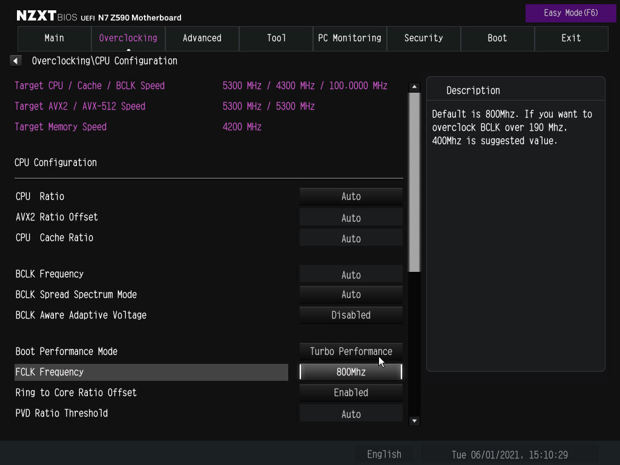Click the scroll down arrow of the settings list

point(414,421)
